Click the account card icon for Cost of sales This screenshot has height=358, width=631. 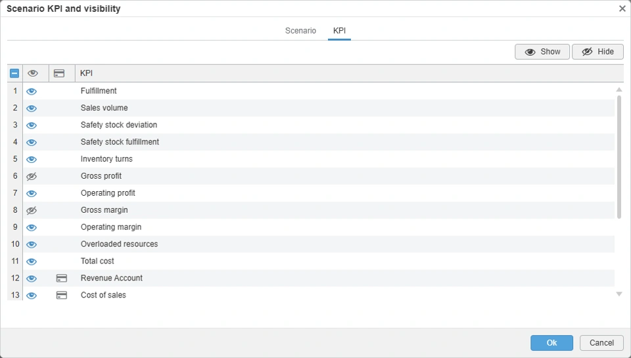click(x=62, y=295)
